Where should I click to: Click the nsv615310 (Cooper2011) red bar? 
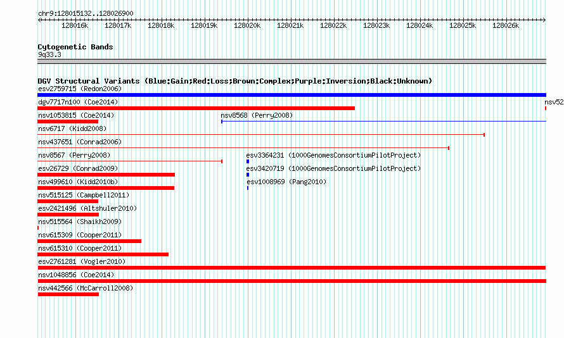click(x=103, y=254)
